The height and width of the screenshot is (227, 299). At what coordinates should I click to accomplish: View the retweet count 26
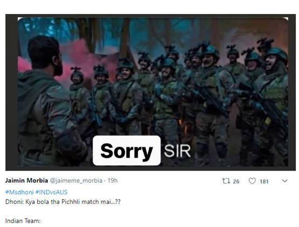coord(236,181)
